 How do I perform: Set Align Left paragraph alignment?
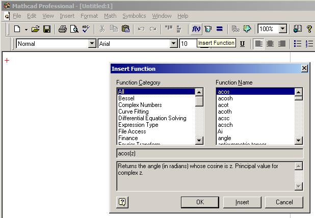tap(258, 44)
